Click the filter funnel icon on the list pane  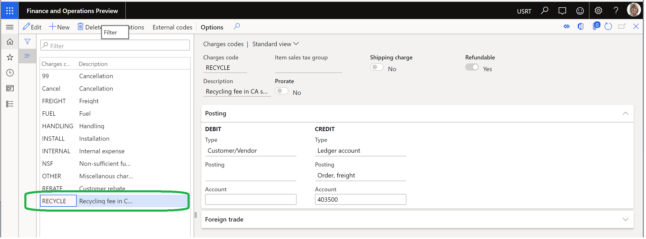coord(27,41)
